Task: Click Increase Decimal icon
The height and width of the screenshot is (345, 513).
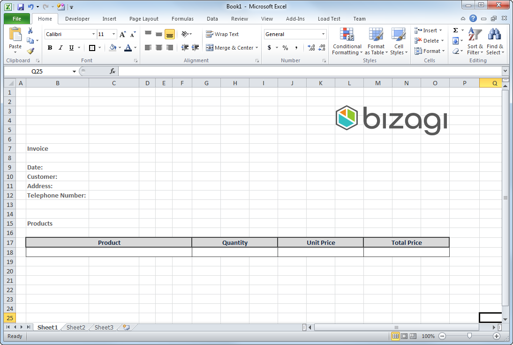Action: pos(311,48)
